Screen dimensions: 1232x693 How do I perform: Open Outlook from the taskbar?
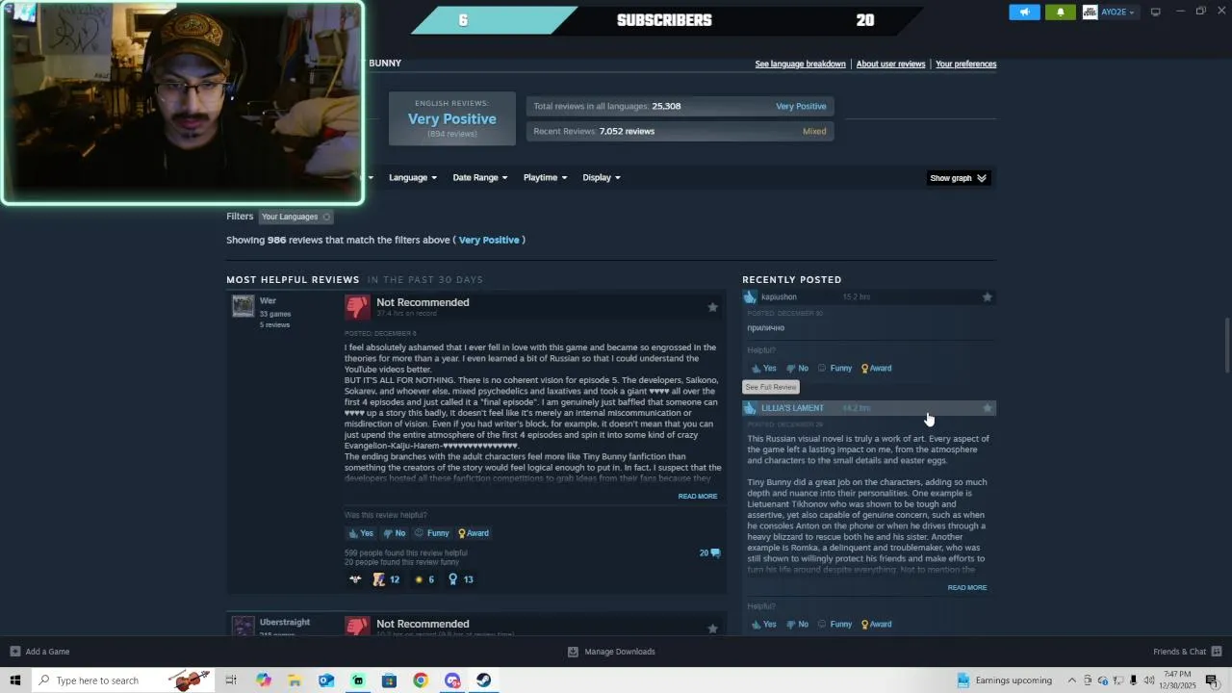pos(326,680)
